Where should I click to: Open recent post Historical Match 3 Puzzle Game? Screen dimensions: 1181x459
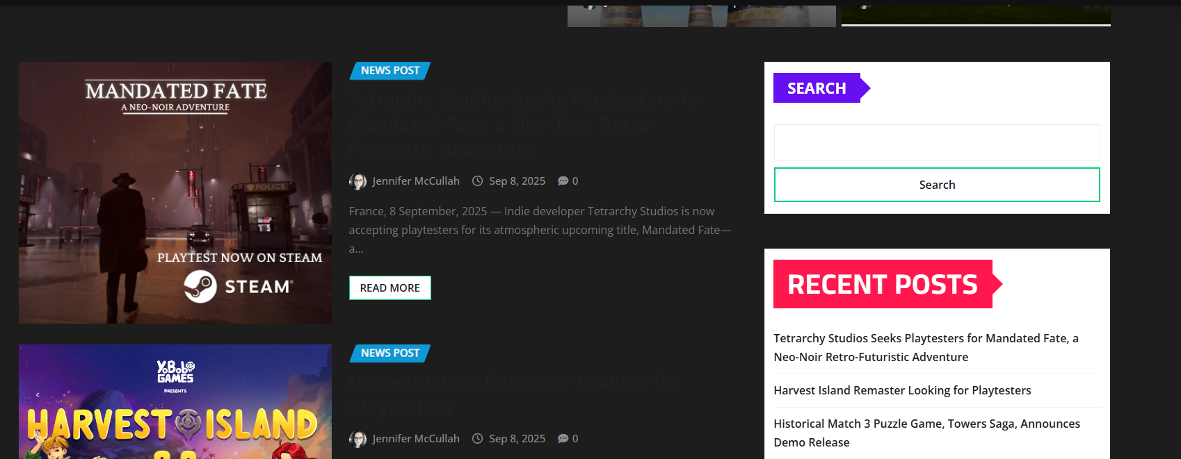pos(926,433)
